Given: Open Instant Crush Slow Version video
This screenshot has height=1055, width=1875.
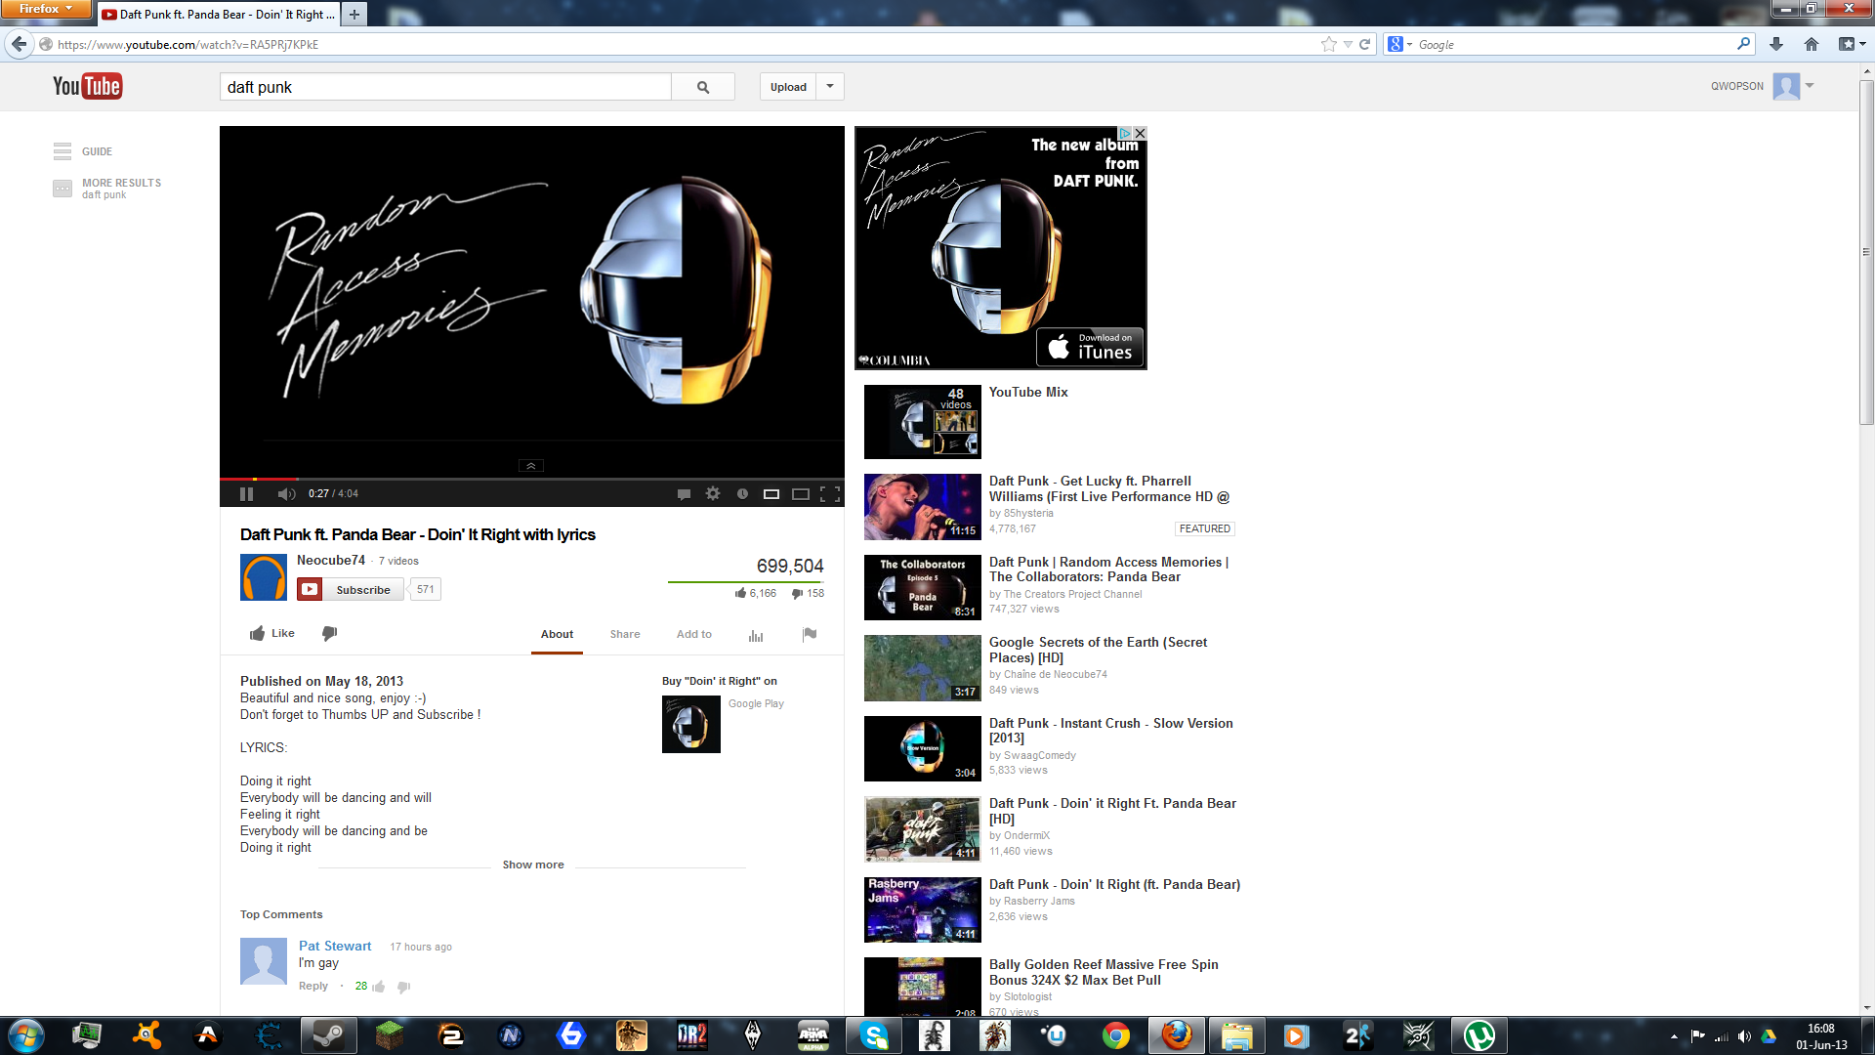Looking at the screenshot, I should (1111, 731).
